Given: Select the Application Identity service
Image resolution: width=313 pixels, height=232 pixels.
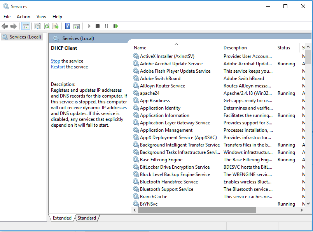Looking at the screenshot, I should tap(160, 108).
